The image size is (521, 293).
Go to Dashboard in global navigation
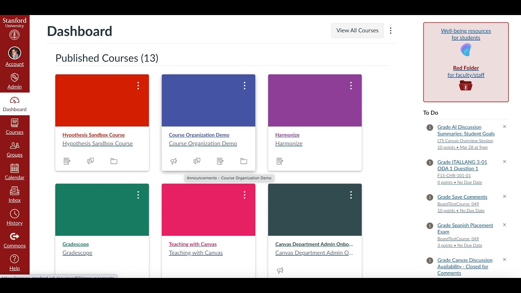[x=15, y=104]
